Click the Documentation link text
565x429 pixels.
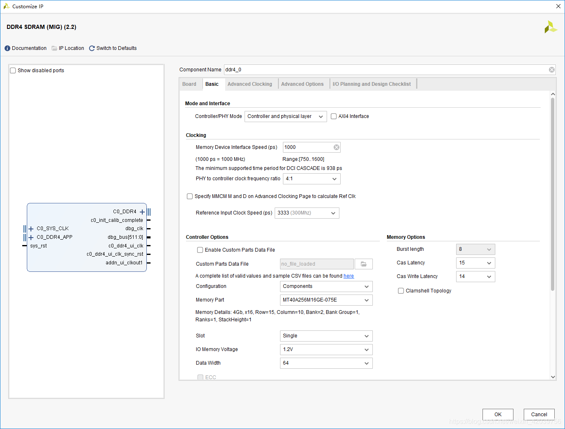(x=29, y=48)
